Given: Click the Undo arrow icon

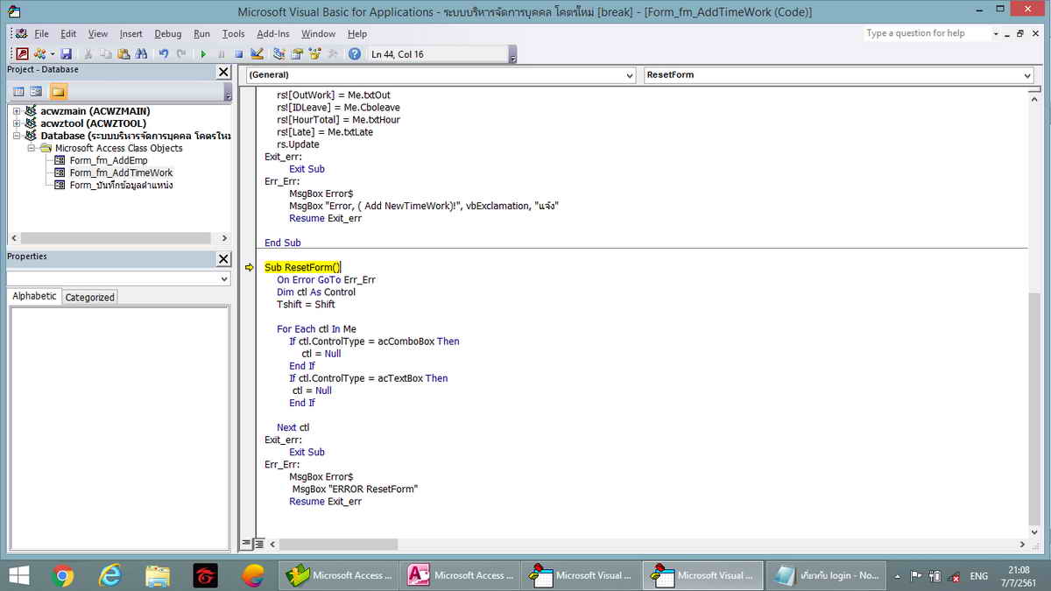Looking at the screenshot, I should [164, 54].
